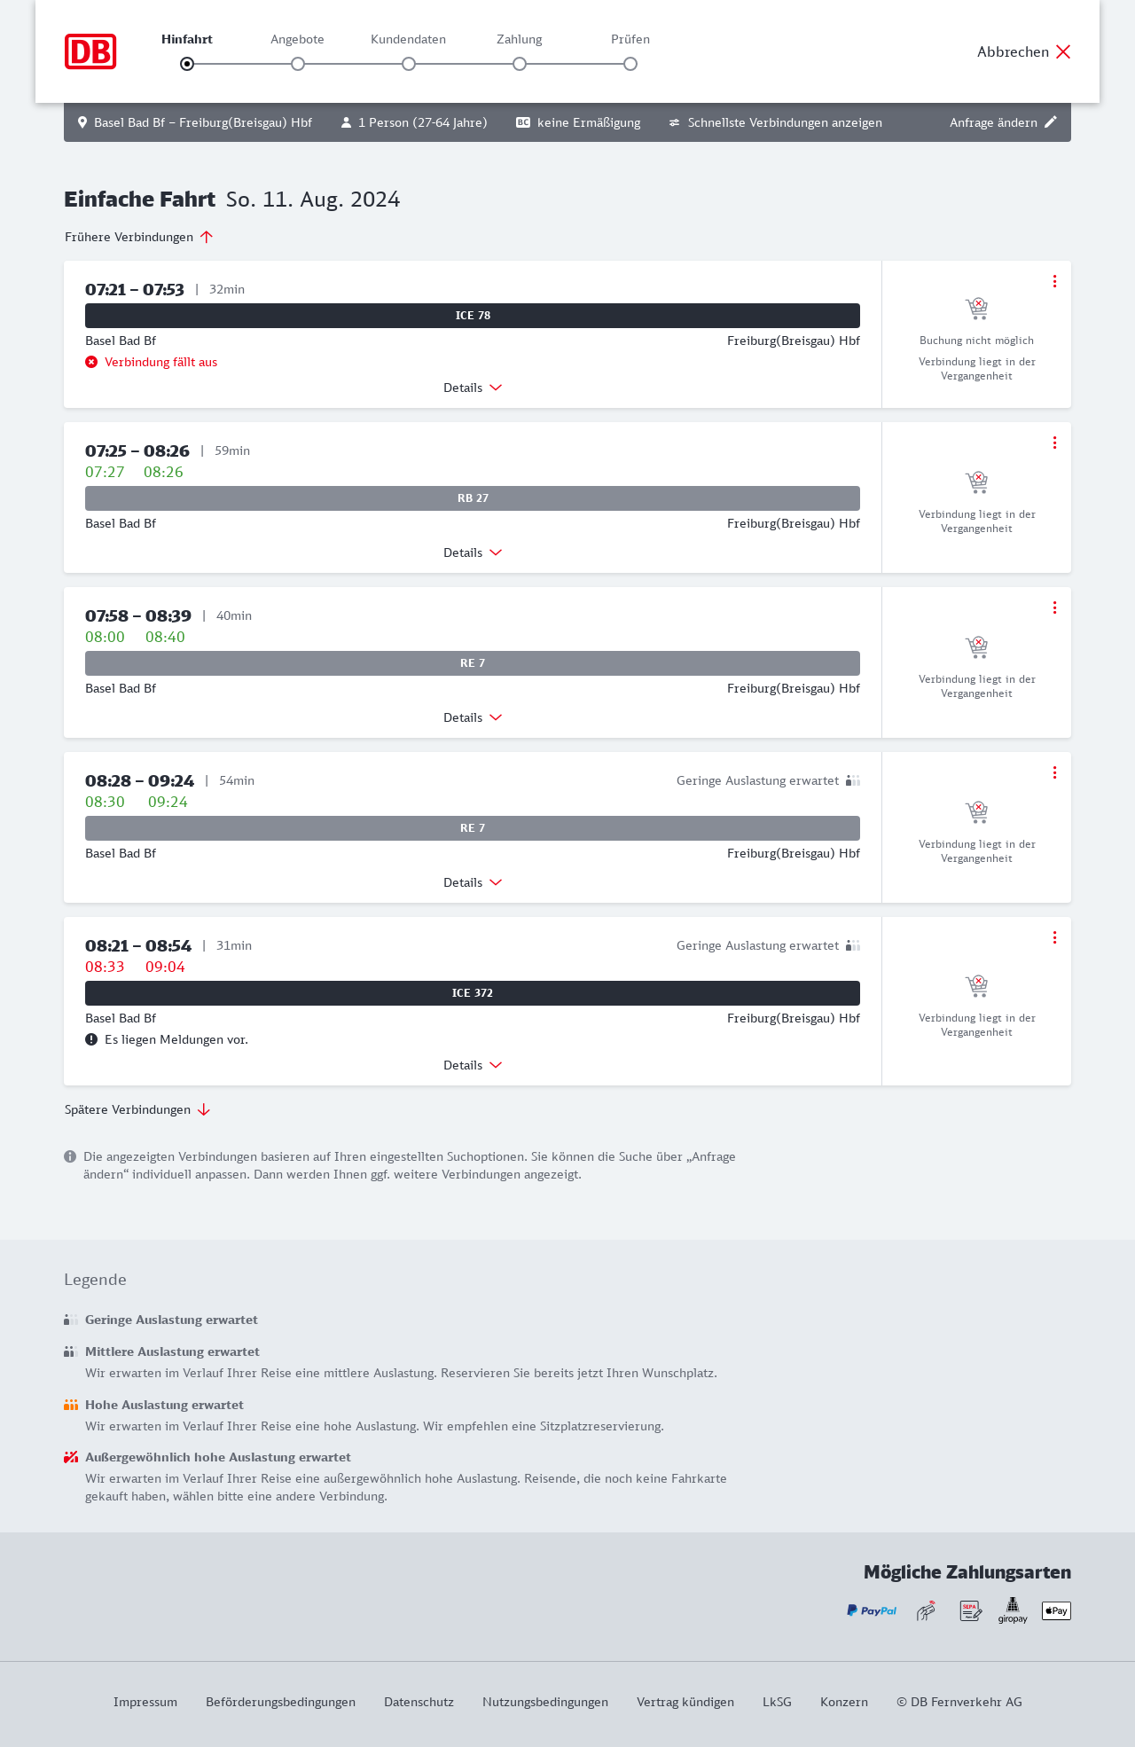Viewport: 1135px width, 1747px height.
Task: Click the ICE 372 journey bar
Action: pyautogui.click(x=473, y=993)
